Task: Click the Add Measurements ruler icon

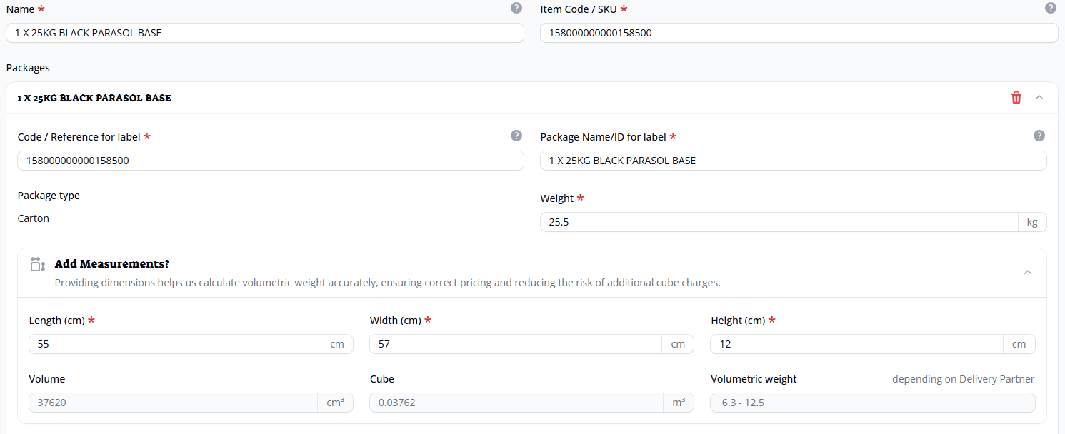Action: [38, 265]
